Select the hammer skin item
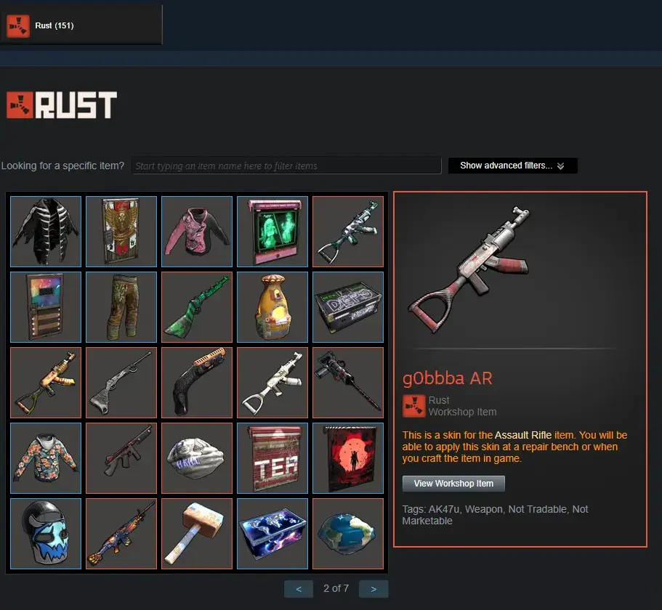The width and height of the screenshot is (662, 610). point(197,534)
